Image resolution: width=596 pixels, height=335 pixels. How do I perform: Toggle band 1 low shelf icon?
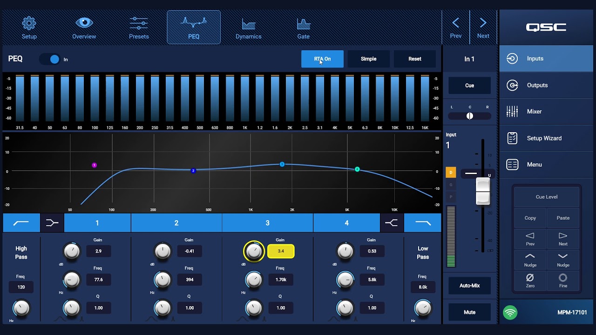coord(52,223)
